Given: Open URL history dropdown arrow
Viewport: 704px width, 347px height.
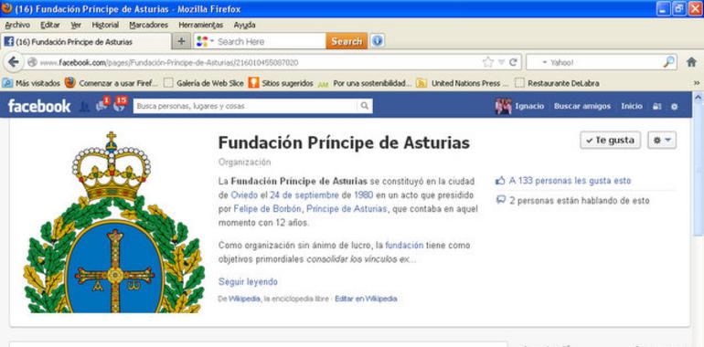Looking at the screenshot, I should [x=502, y=62].
